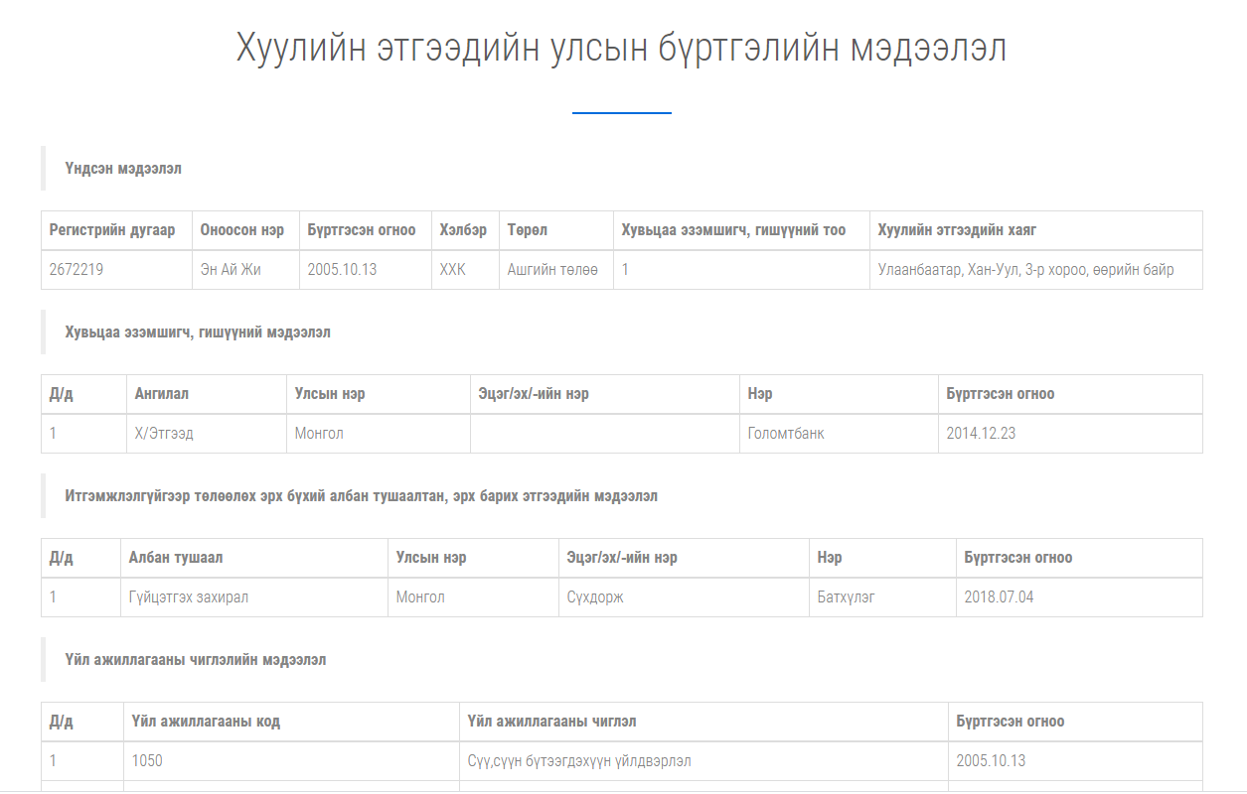
Task: Select the date 2014.12.23 cell
Action: 981,434
